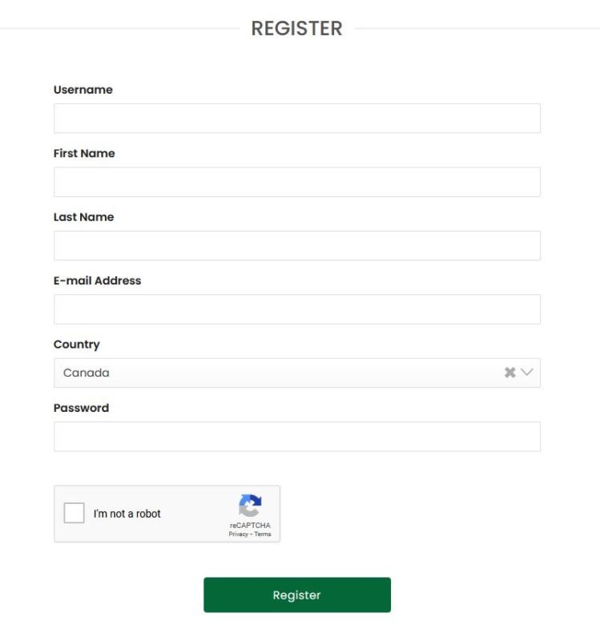The width and height of the screenshot is (600, 641).
Task: Focus the First Name text box
Action: click(x=296, y=182)
